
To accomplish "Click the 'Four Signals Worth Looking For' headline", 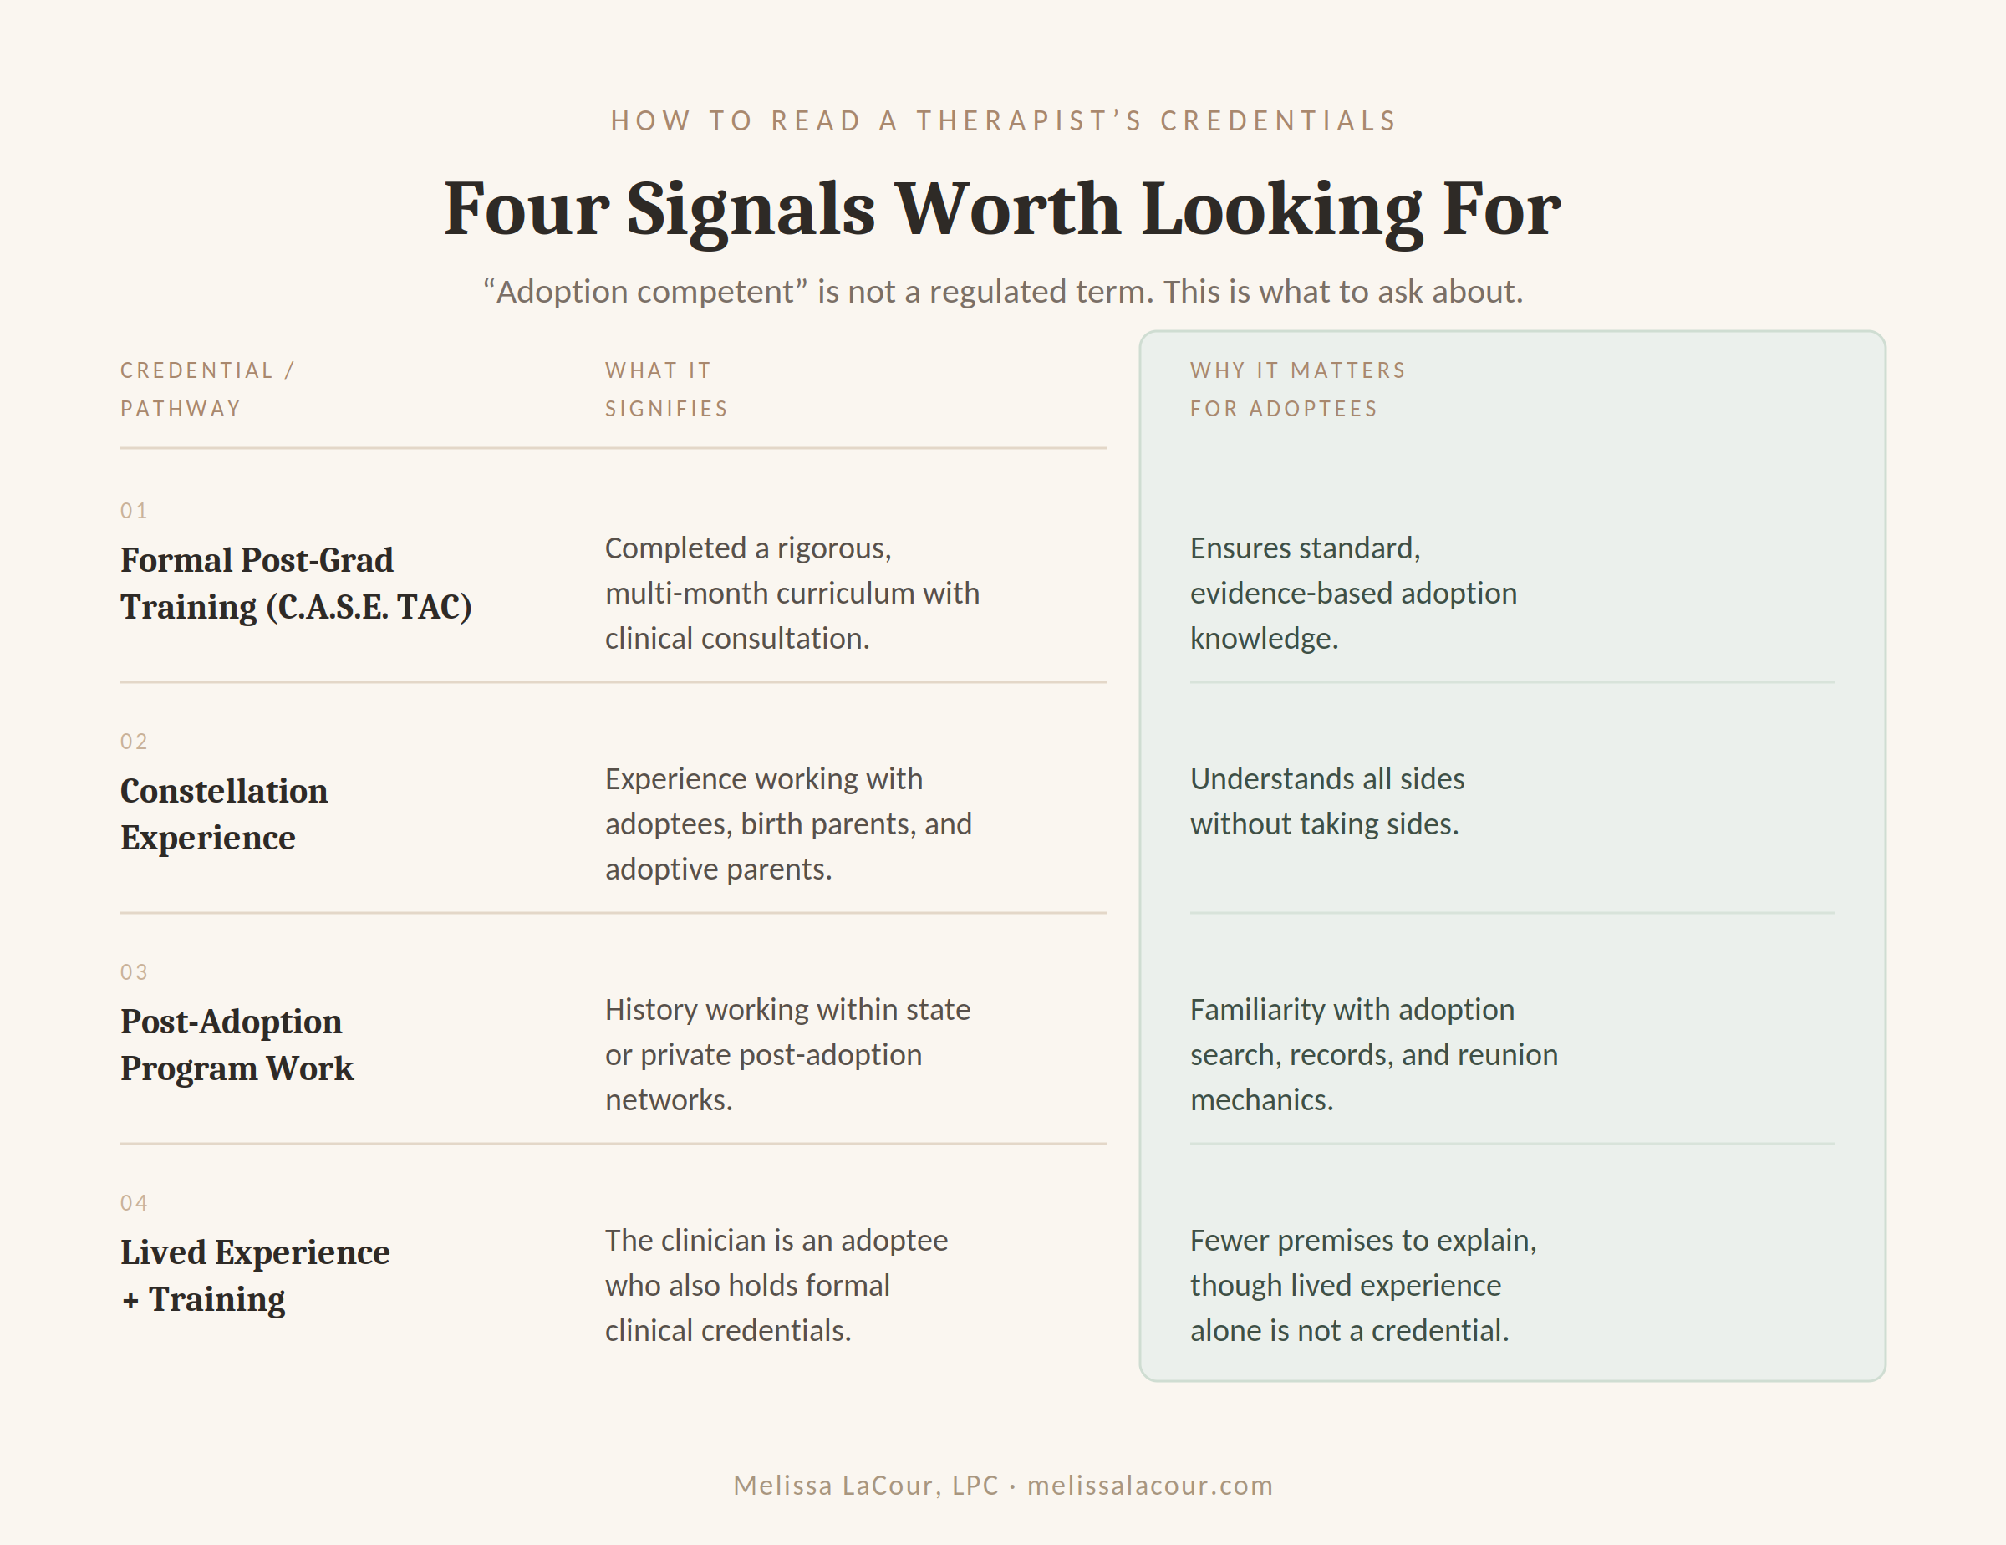I will [1002, 210].
